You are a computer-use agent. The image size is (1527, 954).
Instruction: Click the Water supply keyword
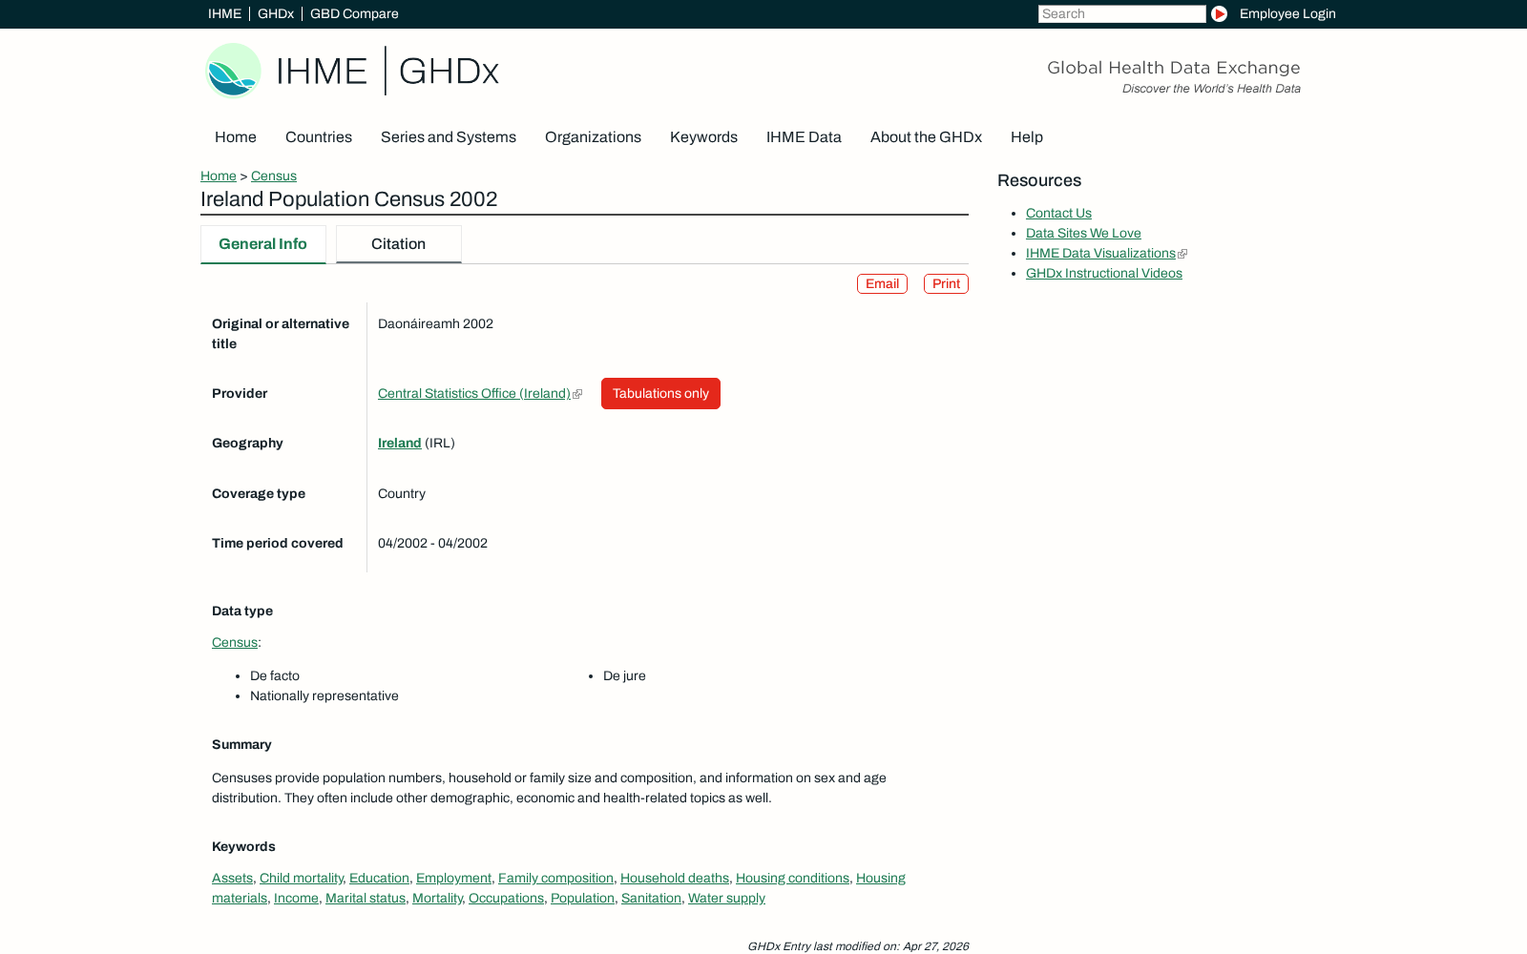click(726, 898)
